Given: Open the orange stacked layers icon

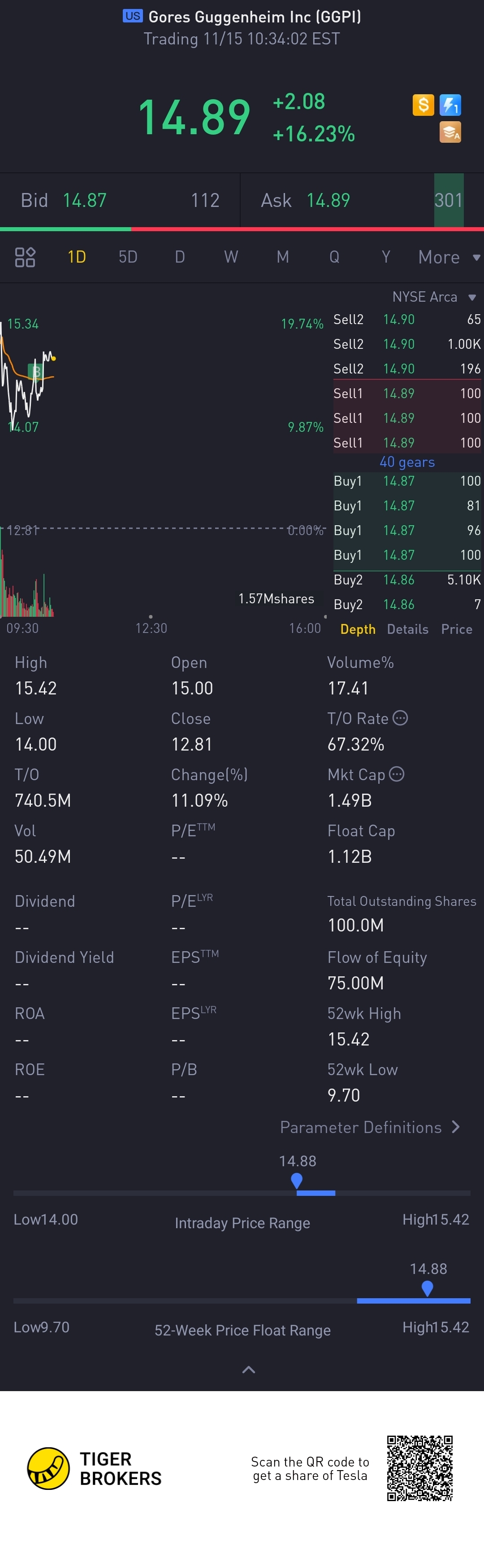Looking at the screenshot, I should [x=450, y=132].
